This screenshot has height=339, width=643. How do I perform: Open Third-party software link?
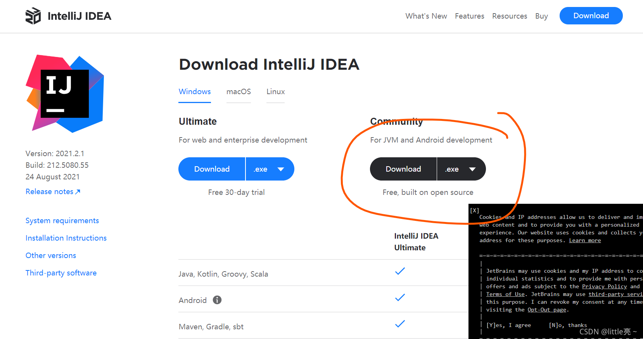click(61, 273)
